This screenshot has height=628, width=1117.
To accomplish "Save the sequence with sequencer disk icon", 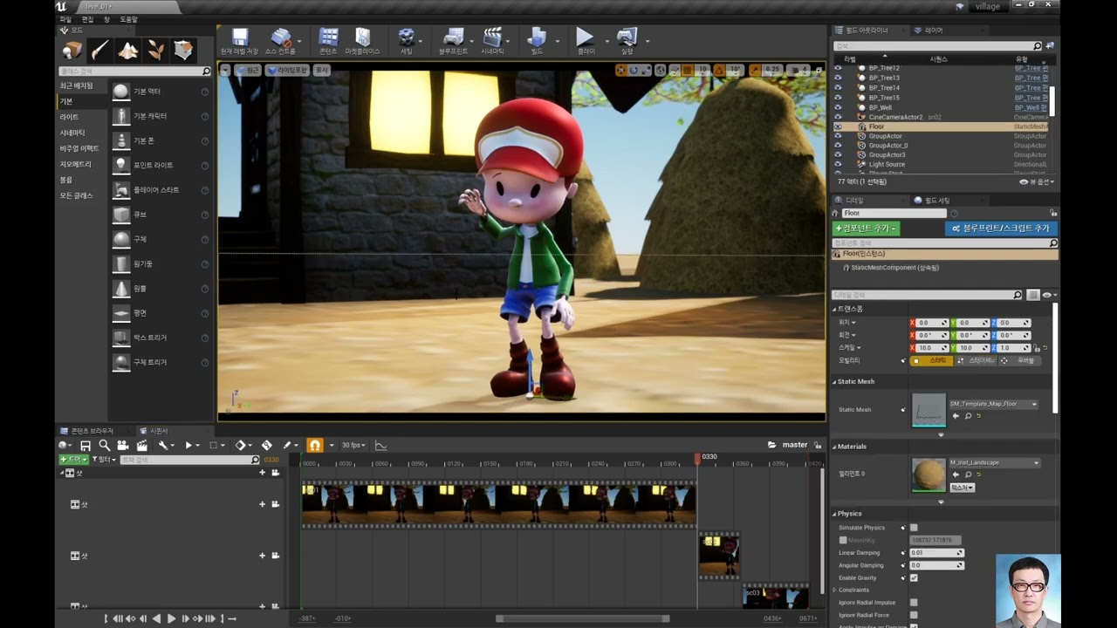I will (86, 446).
